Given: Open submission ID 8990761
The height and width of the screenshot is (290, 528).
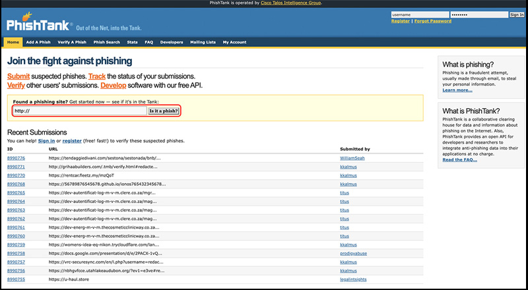Looking at the screenshot, I should 16,227.
